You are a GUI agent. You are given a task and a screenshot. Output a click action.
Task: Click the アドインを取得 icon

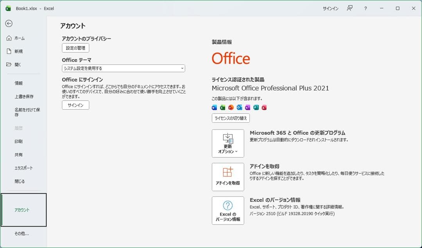228,177
